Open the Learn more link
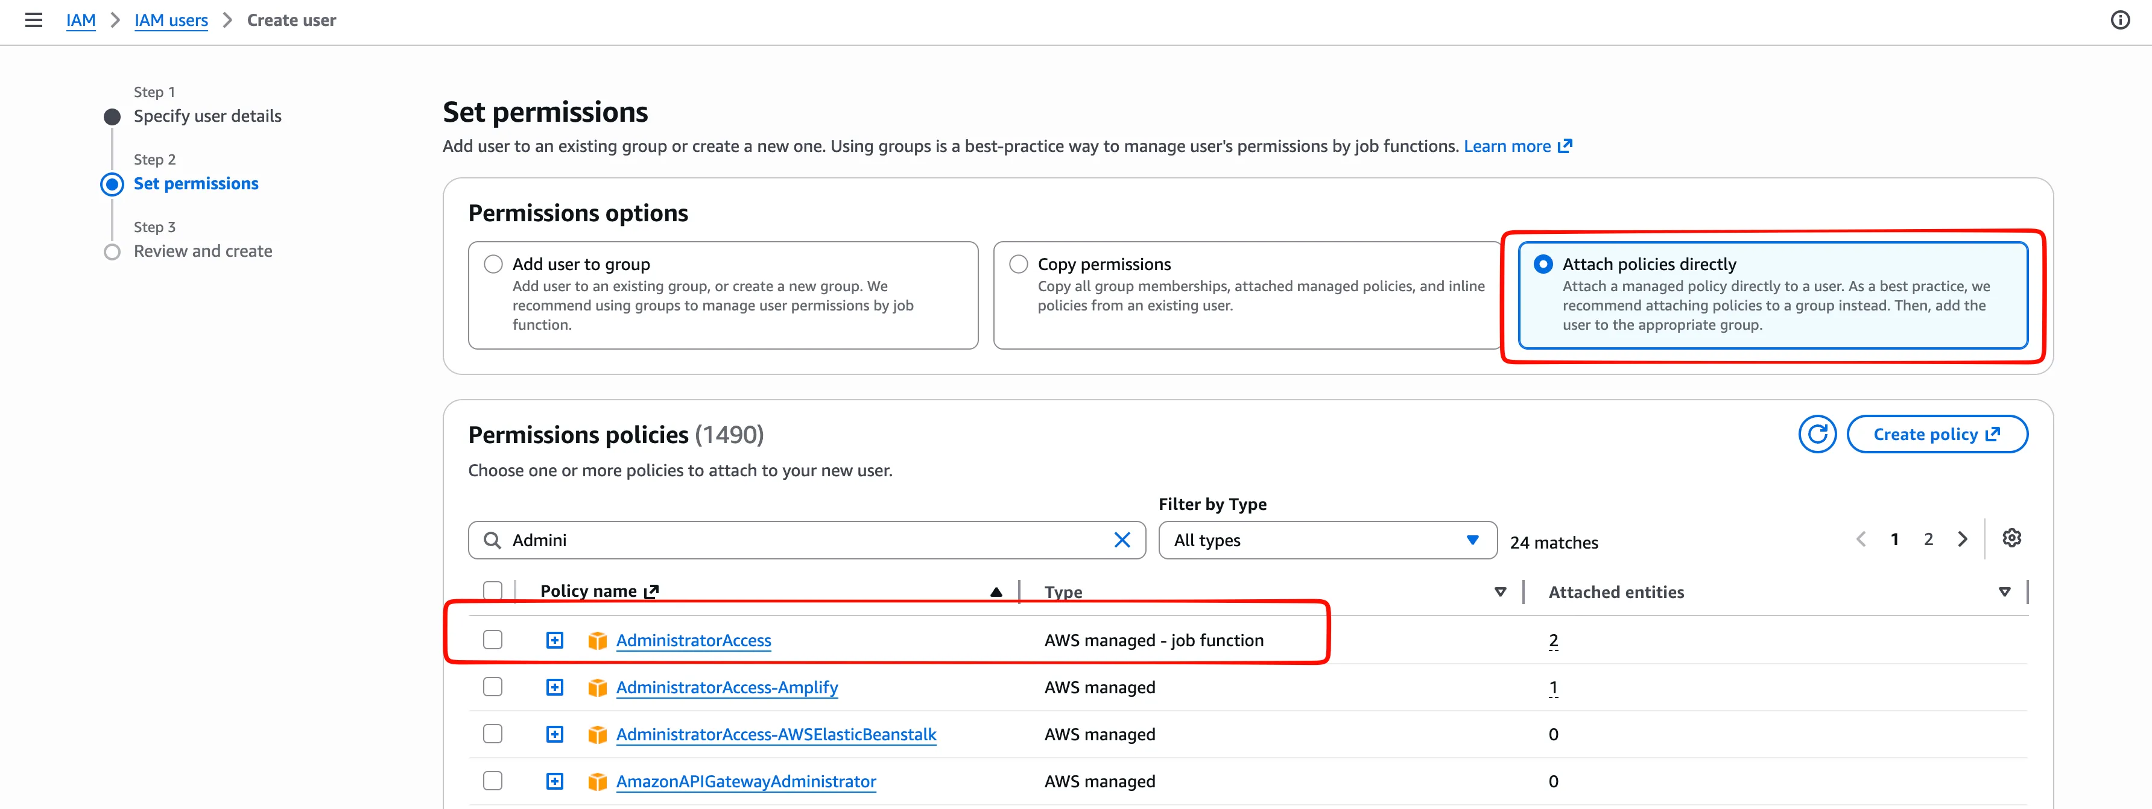 1517,146
